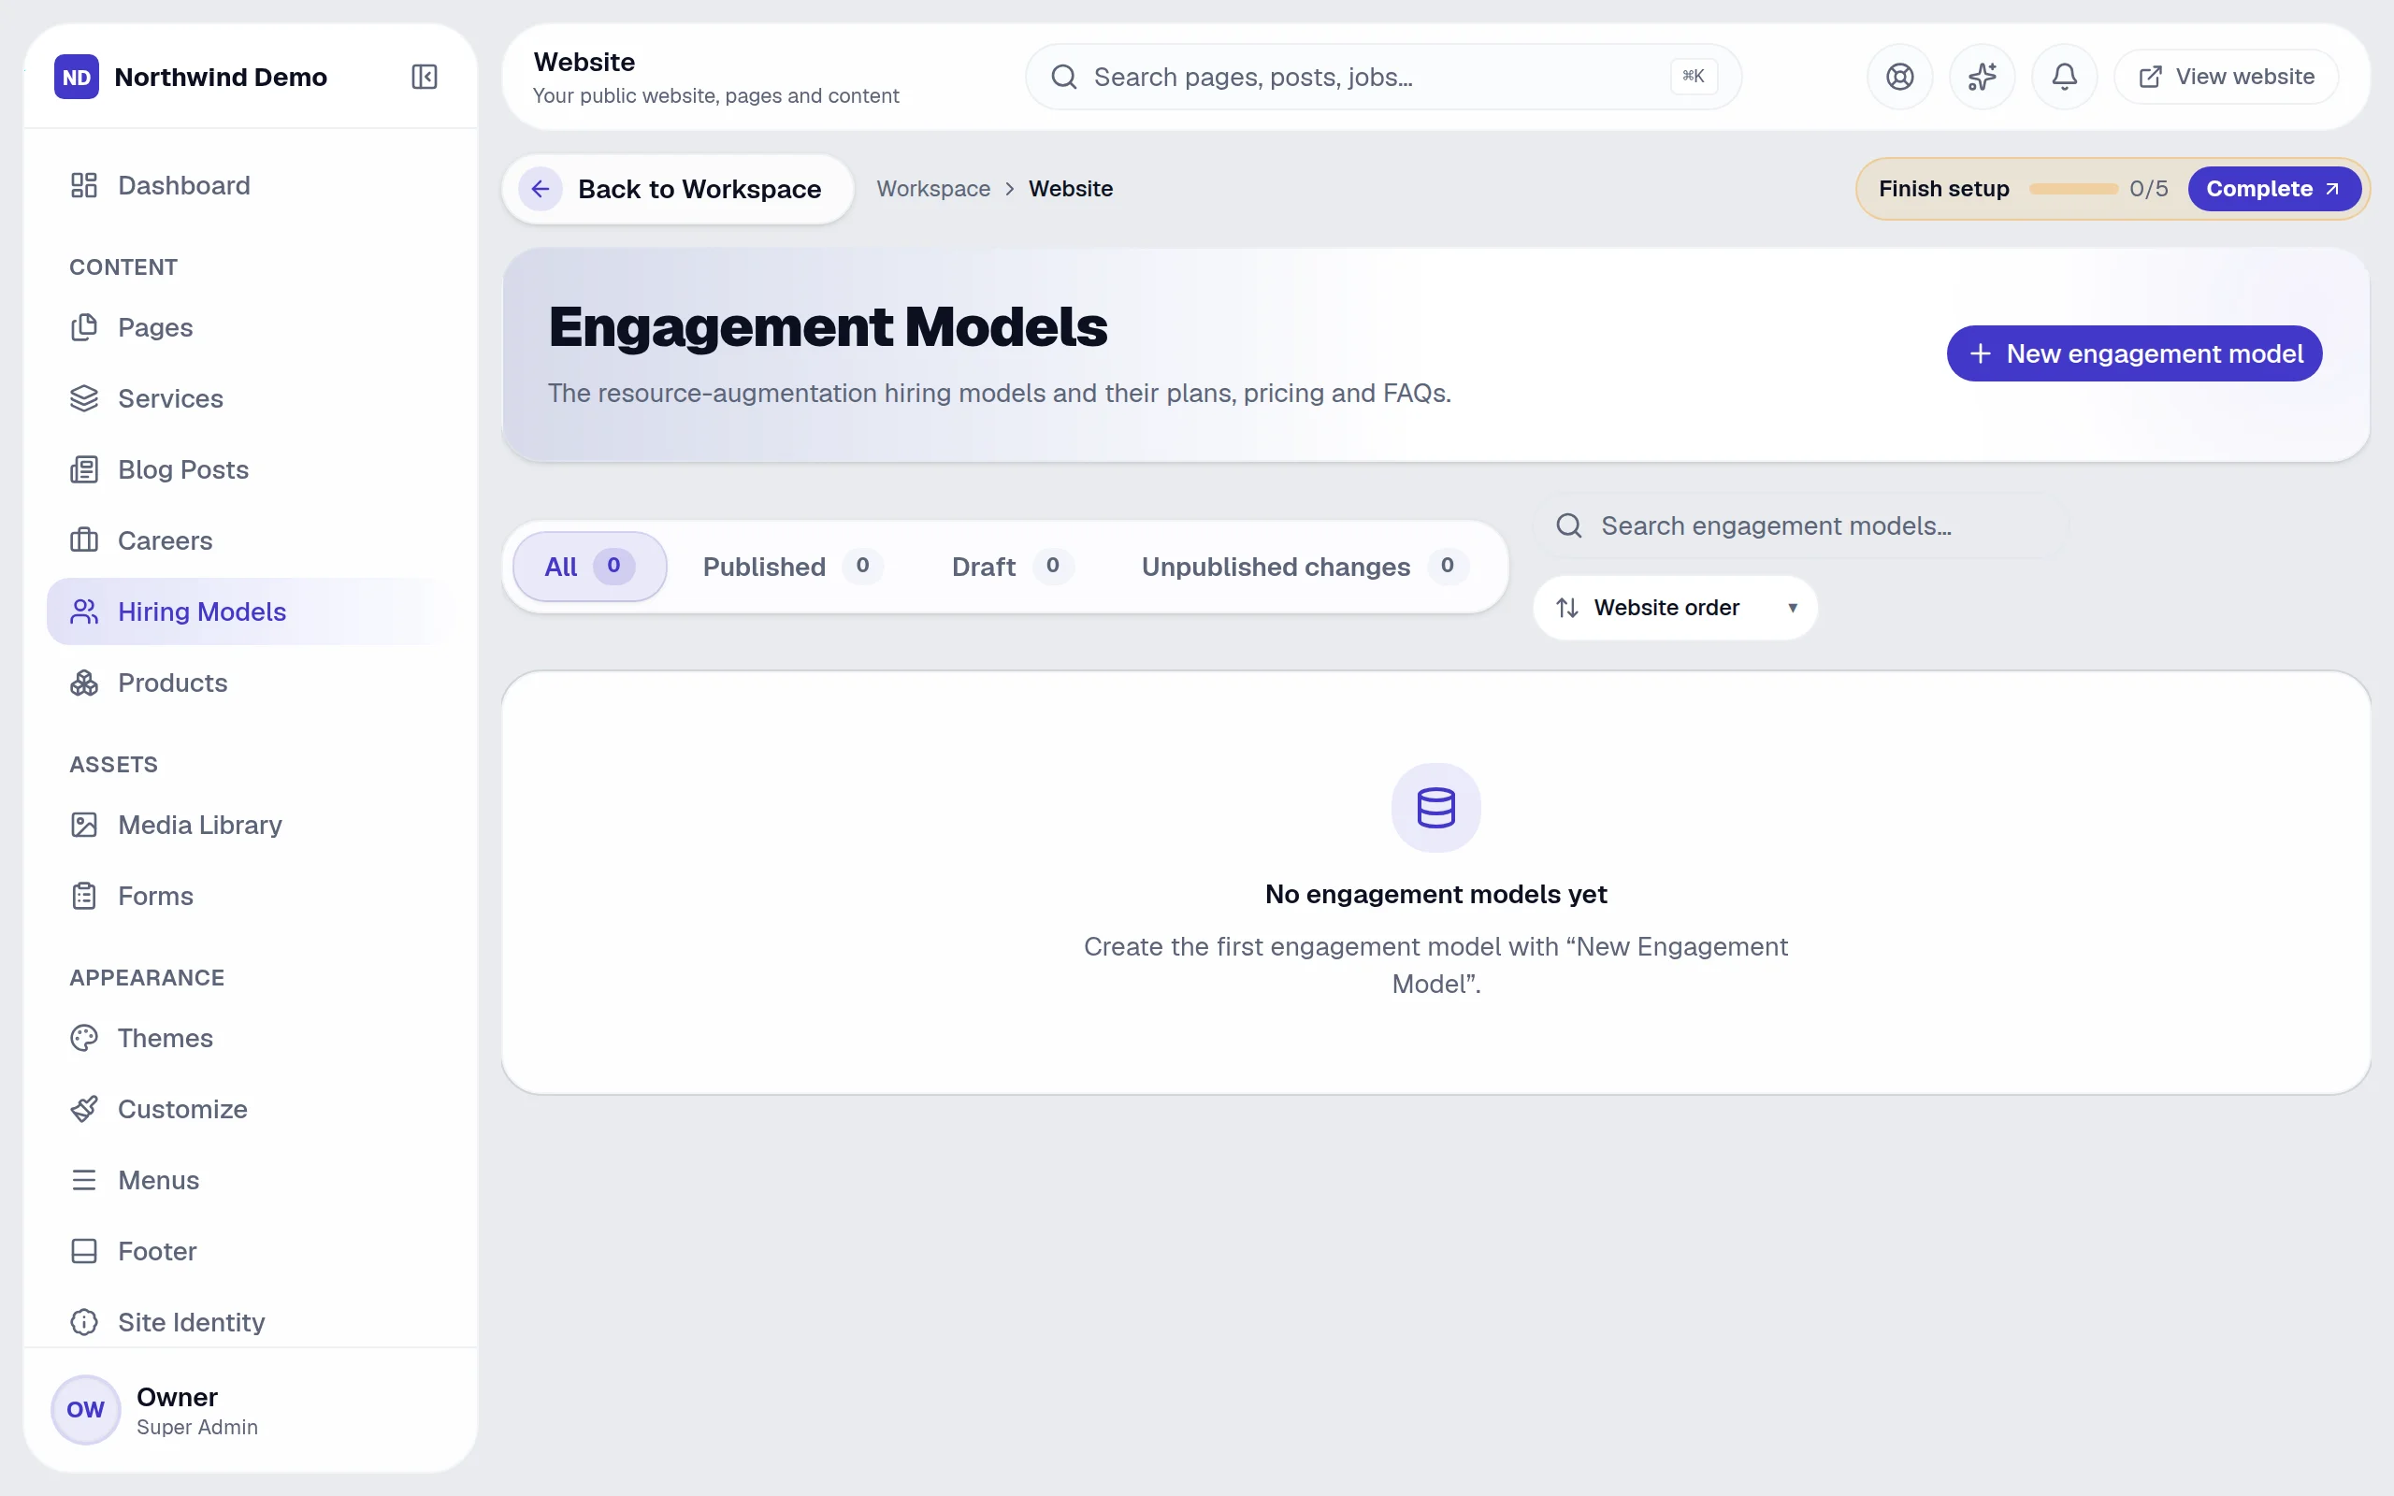Open the Media Library
The width and height of the screenshot is (2394, 1496).
252,826
